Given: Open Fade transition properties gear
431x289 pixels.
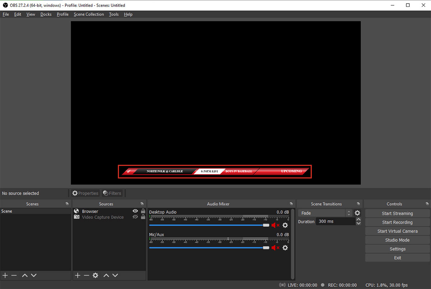Looking at the screenshot, I should click(x=357, y=213).
